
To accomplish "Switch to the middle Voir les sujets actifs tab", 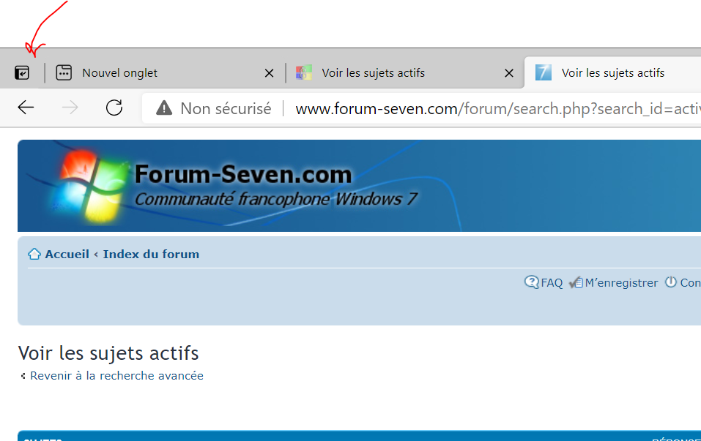I will point(404,72).
